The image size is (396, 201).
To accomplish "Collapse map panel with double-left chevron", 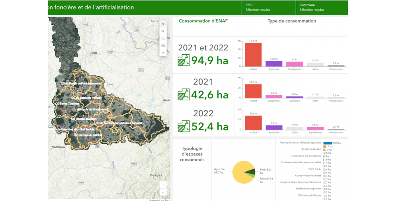I will (x=163, y=53).
